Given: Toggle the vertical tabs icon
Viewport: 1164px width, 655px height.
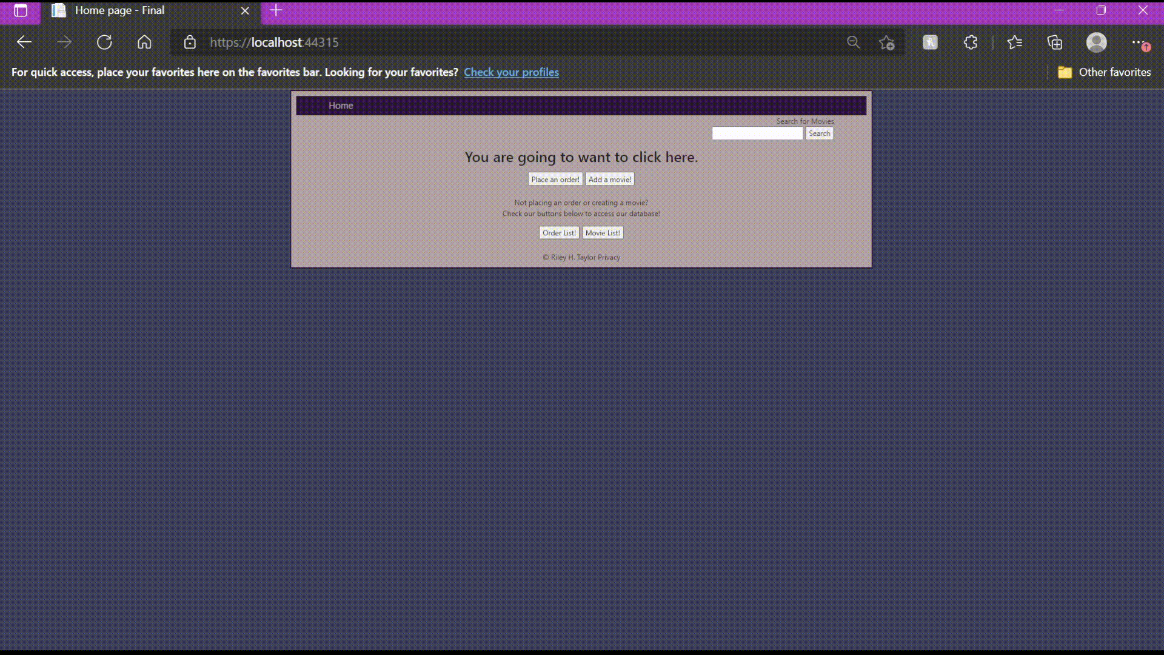Looking at the screenshot, I should [21, 10].
